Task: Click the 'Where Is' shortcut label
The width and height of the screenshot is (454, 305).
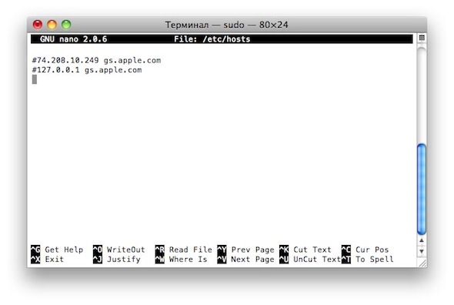Action: (x=189, y=260)
